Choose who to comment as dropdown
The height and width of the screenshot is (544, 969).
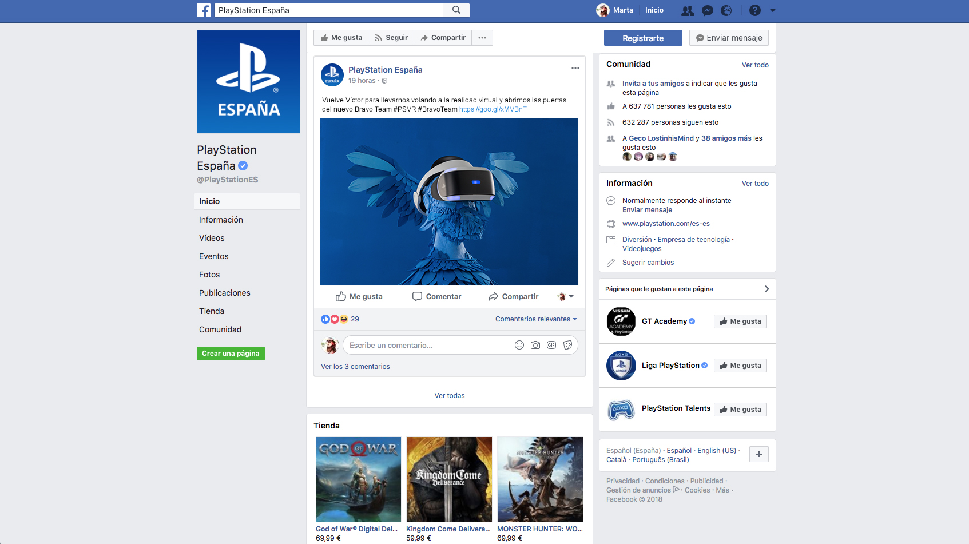(x=565, y=296)
